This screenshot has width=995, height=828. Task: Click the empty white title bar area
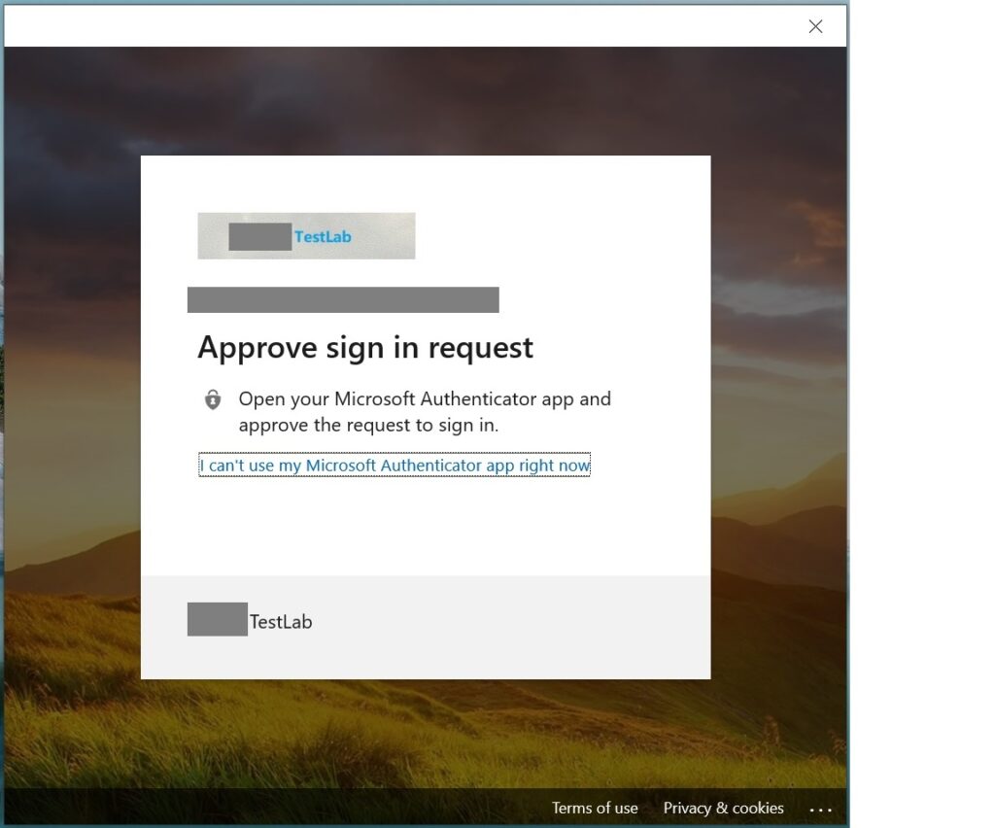coord(389,26)
